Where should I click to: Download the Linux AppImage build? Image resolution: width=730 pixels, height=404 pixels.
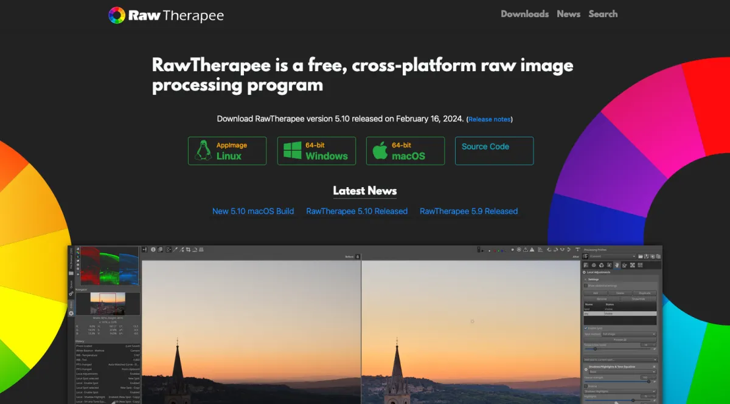coord(227,151)
